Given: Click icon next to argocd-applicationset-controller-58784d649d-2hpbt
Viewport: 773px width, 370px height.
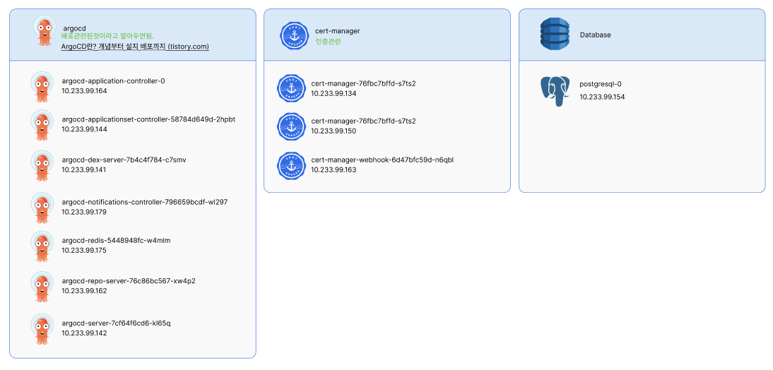Looking at the screenshot, I should (42, 125).
